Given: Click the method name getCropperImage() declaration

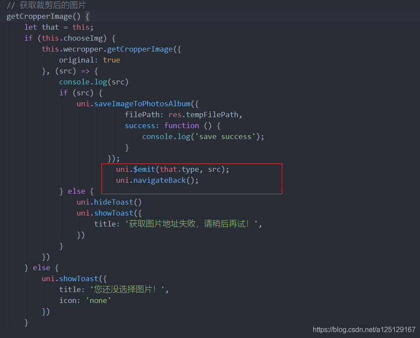Looking at the screenshot, I should tap(43, 16).
